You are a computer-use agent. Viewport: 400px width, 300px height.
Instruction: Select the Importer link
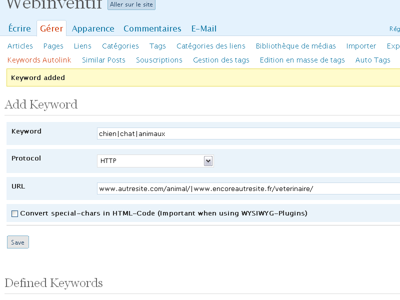pos(361,46)
